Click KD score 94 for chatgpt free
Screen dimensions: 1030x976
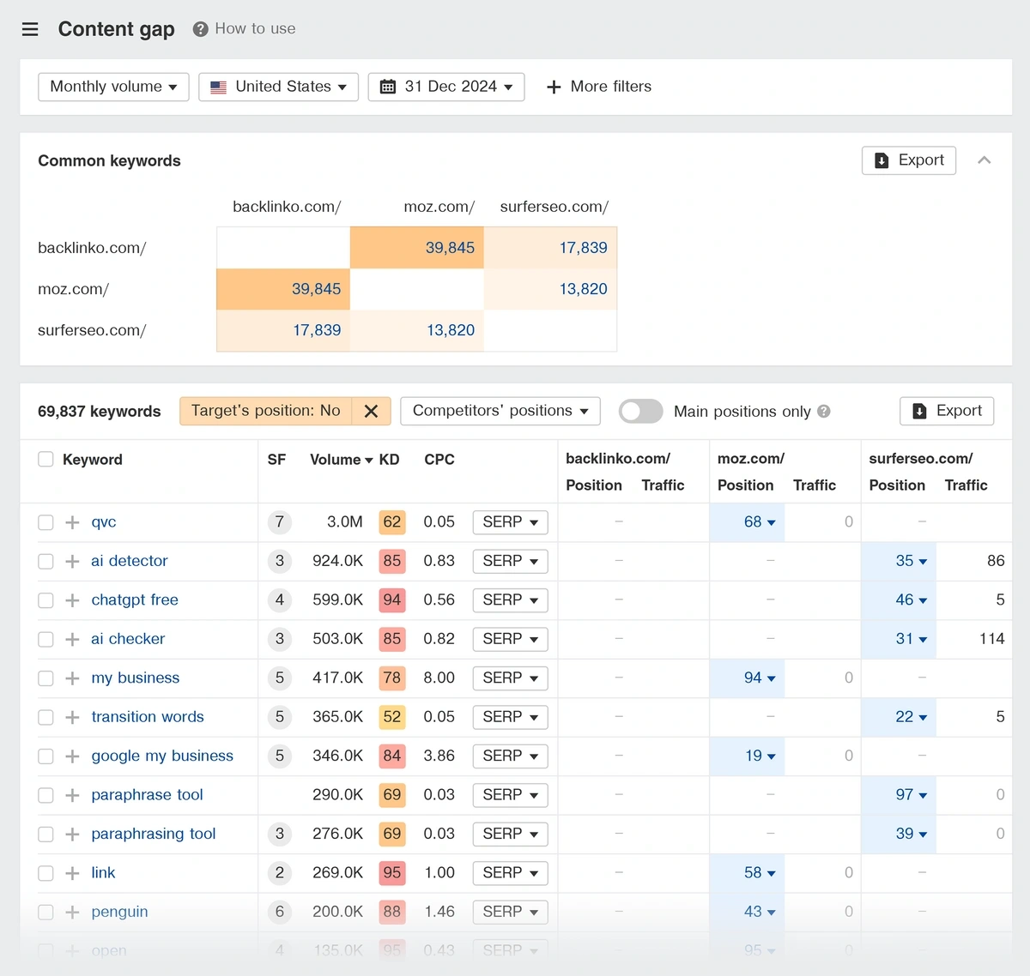[x=392, y=600]
